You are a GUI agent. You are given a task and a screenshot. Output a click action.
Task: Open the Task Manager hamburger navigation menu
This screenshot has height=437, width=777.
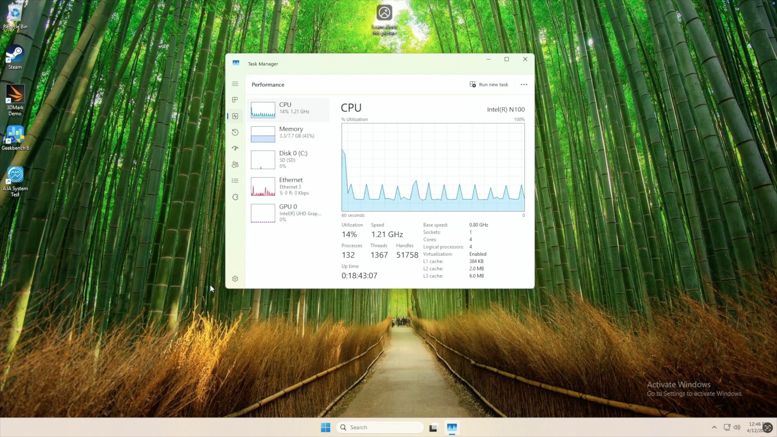click(x=235, y=84)
